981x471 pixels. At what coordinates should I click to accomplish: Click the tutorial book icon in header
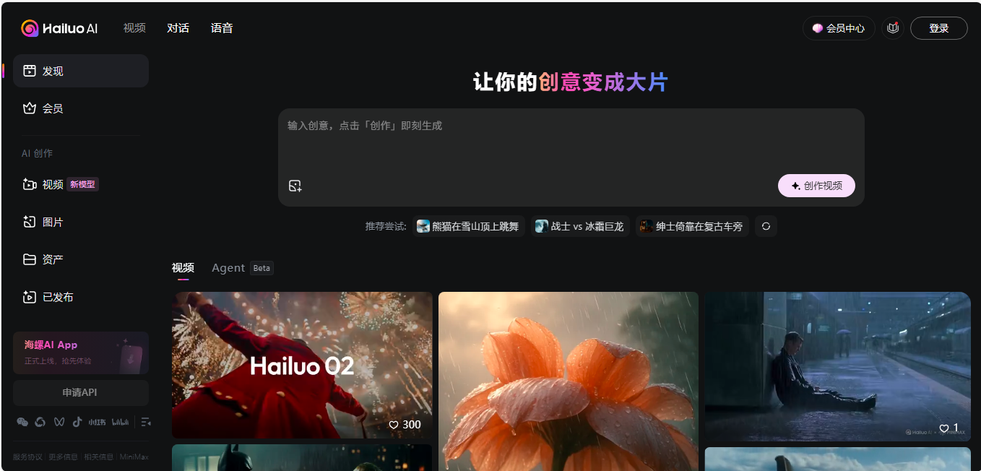[893, 28]
